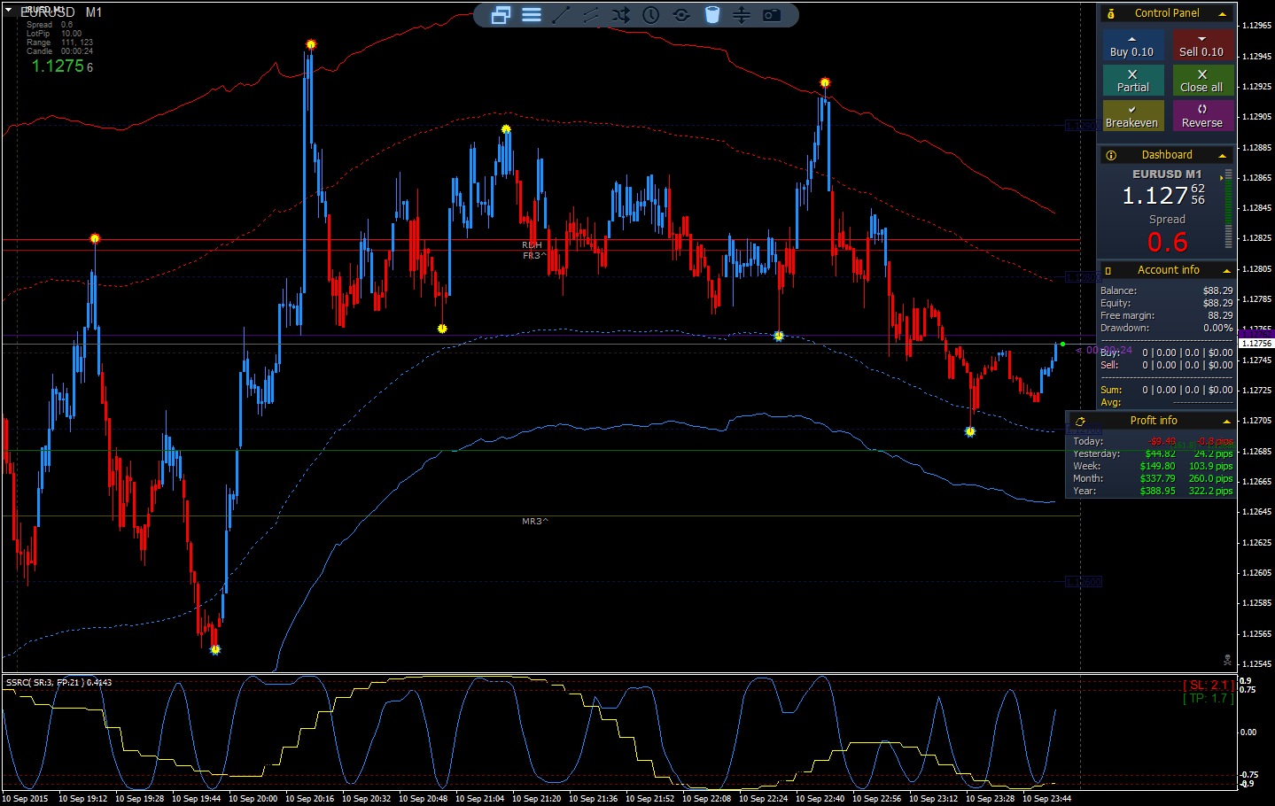Click the Reverse button

tap(1202, 116)
